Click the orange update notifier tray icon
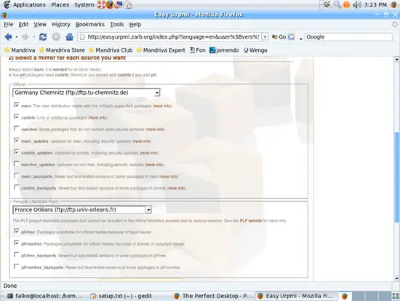 point(346,4)
